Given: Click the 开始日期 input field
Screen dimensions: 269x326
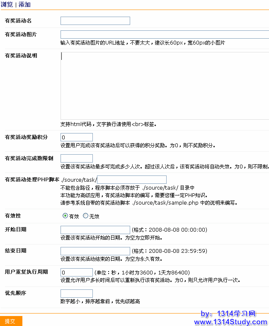Looking at the screenshot, I should pyautogui.click(x=95, y=230).
